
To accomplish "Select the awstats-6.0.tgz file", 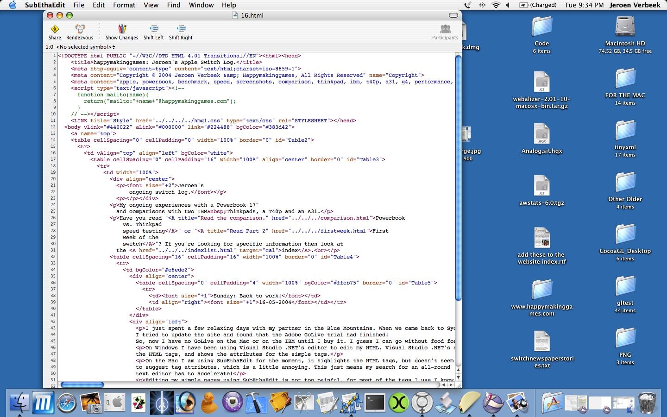I will 541,186.
